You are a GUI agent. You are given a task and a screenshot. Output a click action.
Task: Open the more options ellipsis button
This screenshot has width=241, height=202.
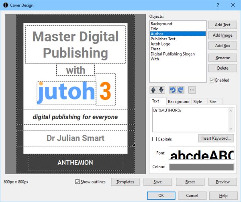[192, 90]
